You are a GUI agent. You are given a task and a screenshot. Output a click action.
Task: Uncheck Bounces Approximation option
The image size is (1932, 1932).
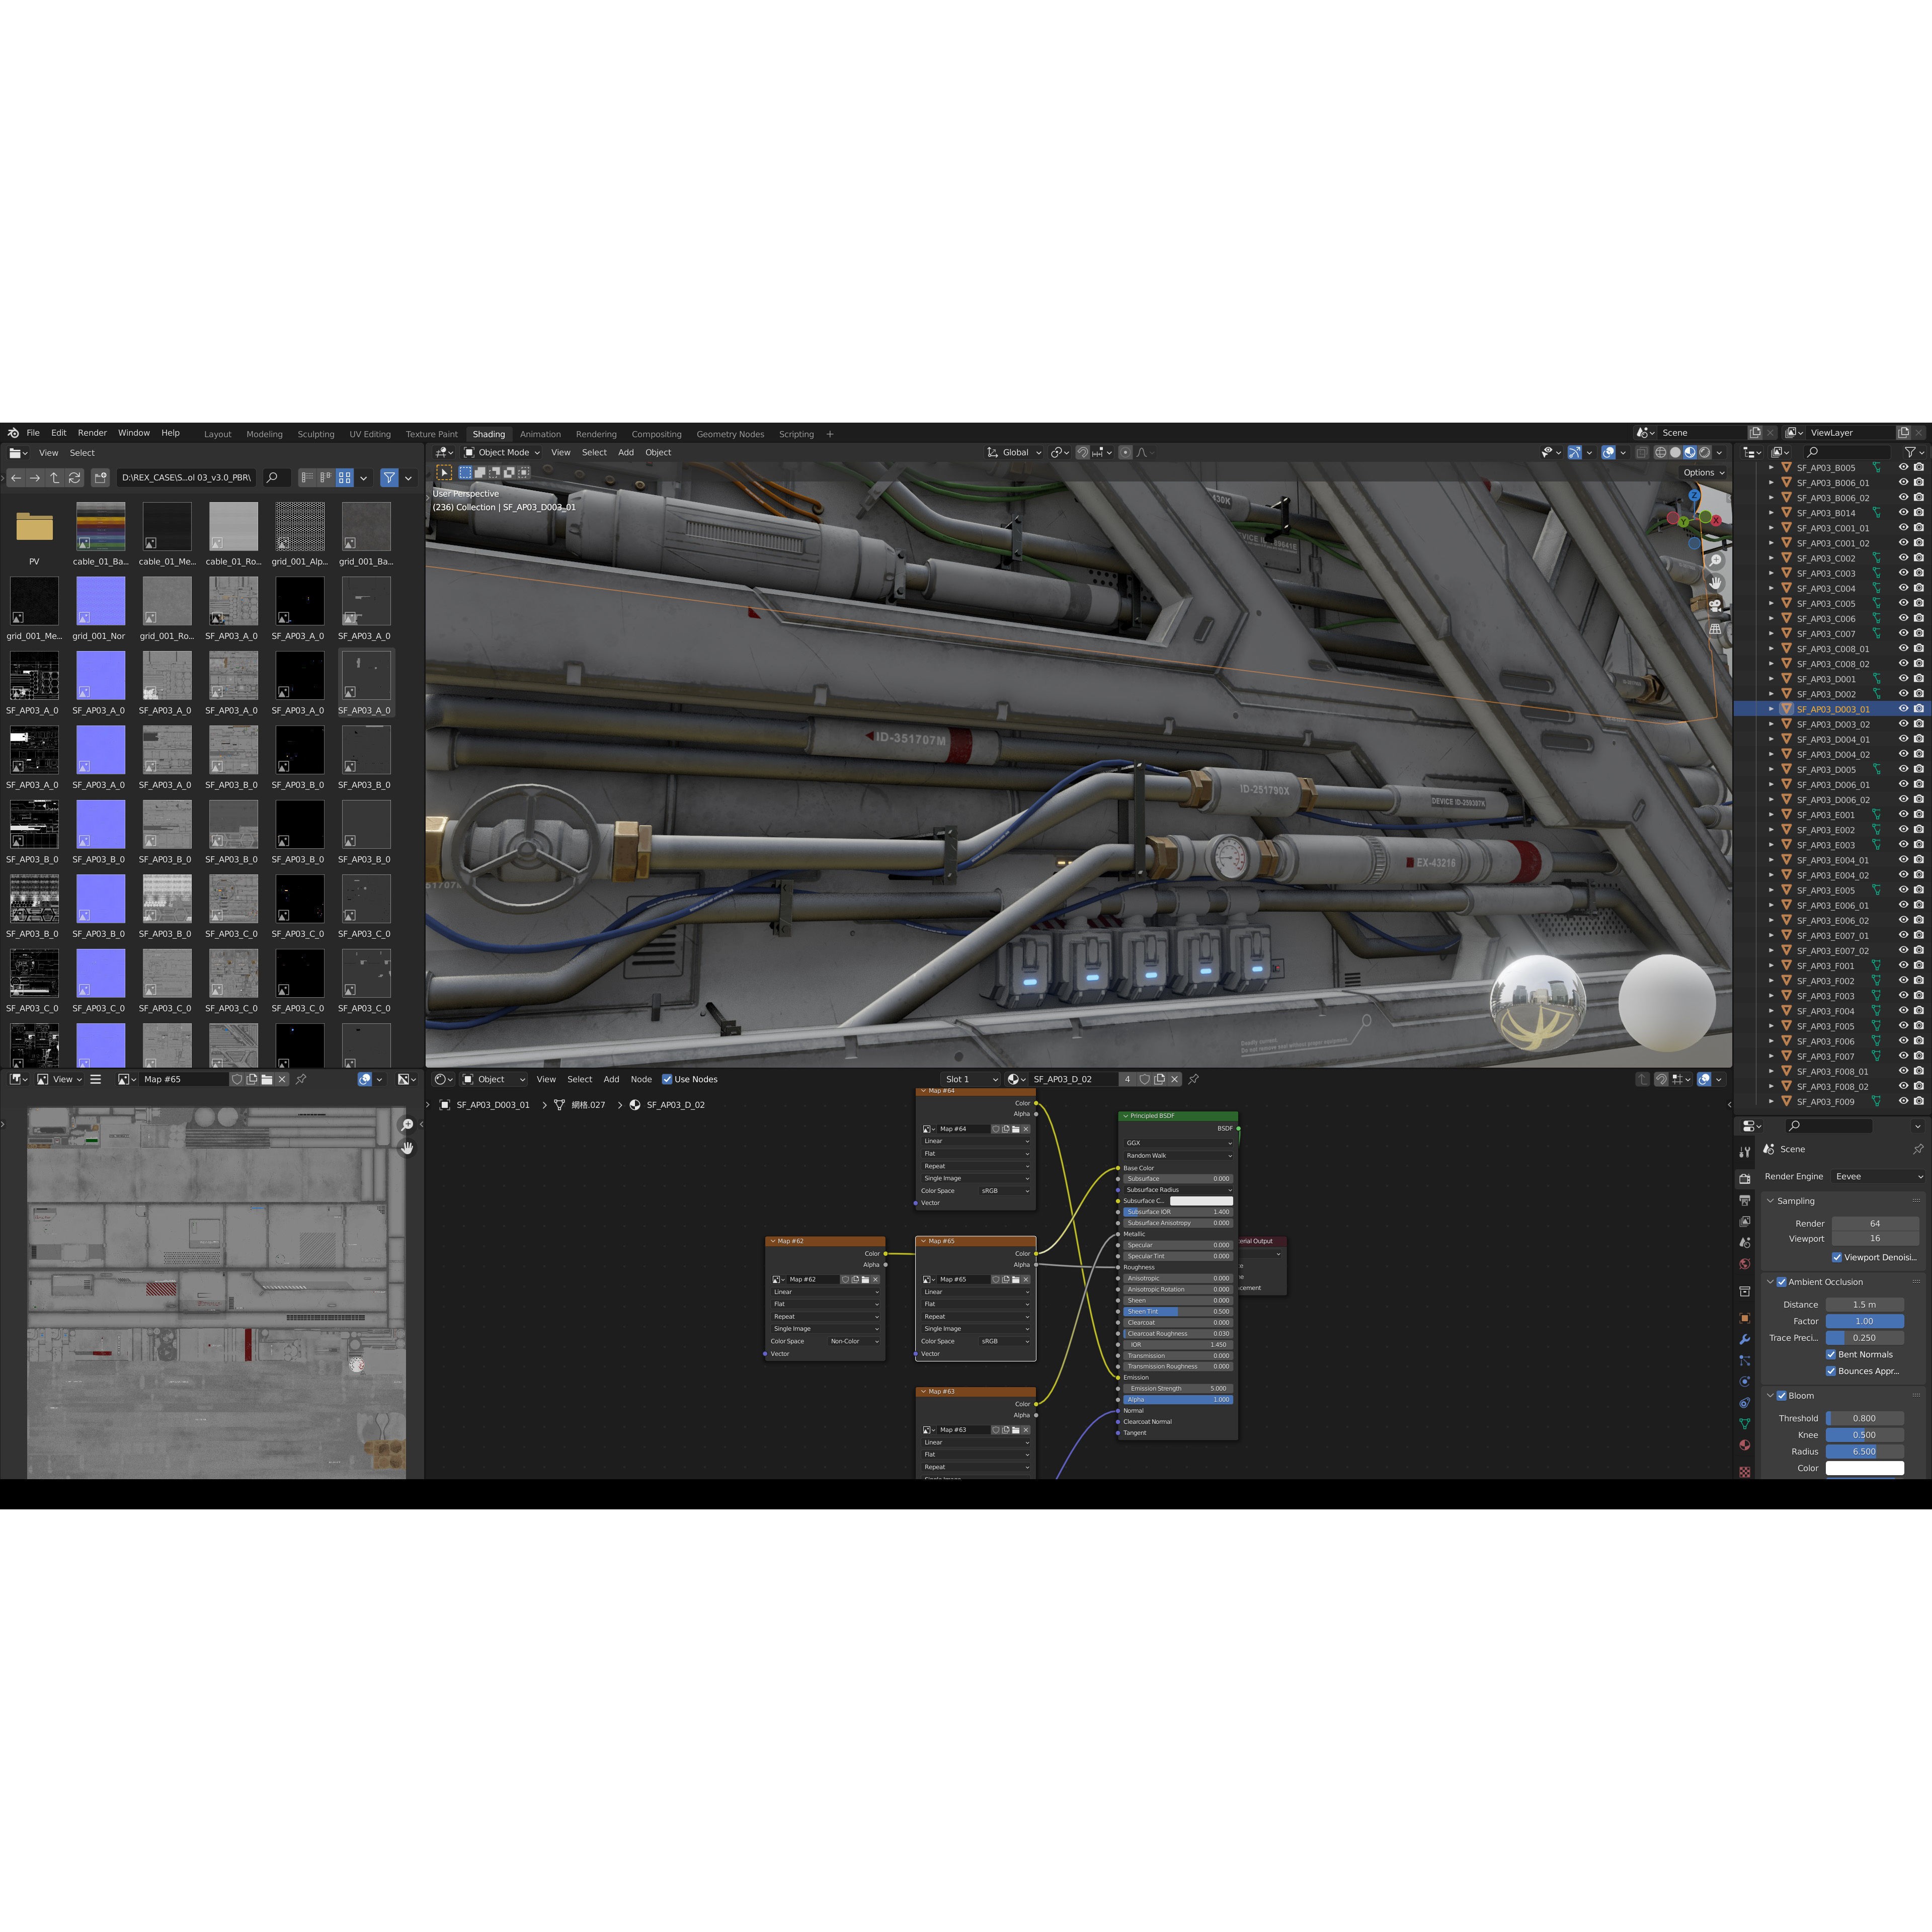pos(1831,1371)
